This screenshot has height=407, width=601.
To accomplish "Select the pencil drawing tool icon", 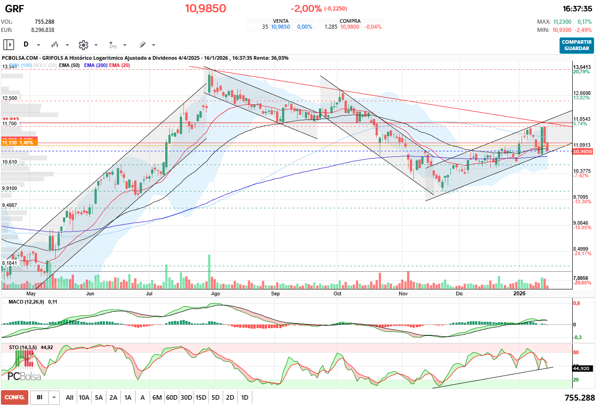I will coord(142,45).
